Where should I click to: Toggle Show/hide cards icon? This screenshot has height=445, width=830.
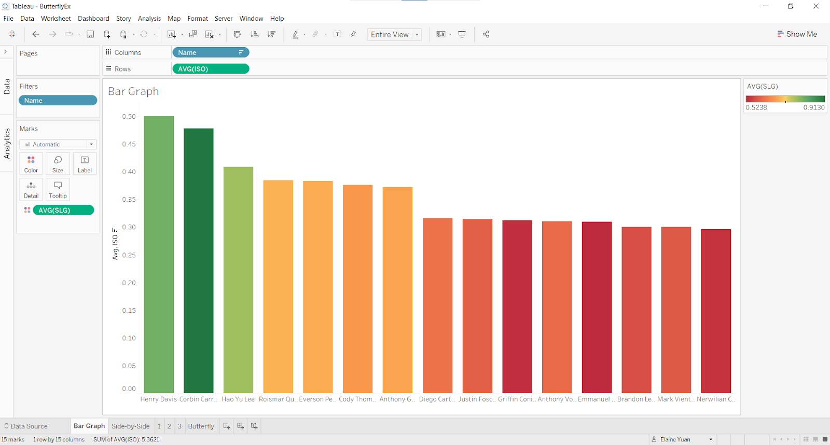tap(441, 34)
